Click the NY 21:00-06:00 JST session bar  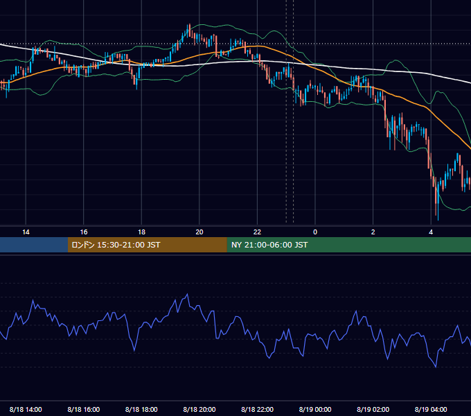348,245
